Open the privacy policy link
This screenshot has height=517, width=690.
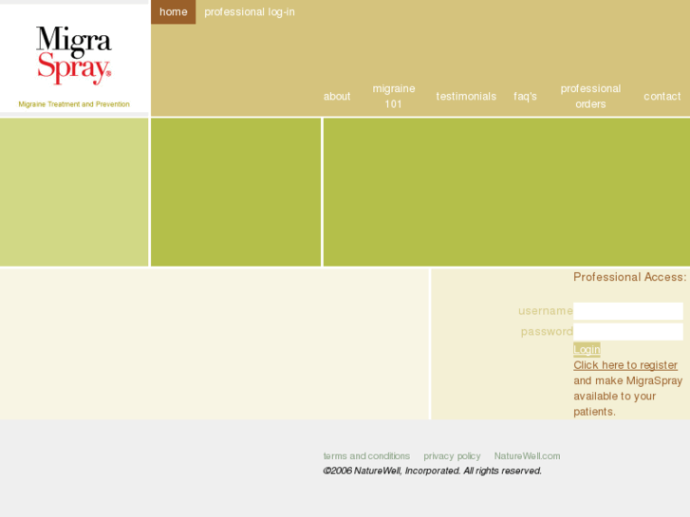click(452, 456)
